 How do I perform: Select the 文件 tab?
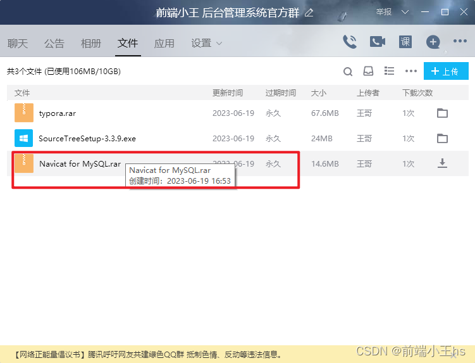[128, 43]
